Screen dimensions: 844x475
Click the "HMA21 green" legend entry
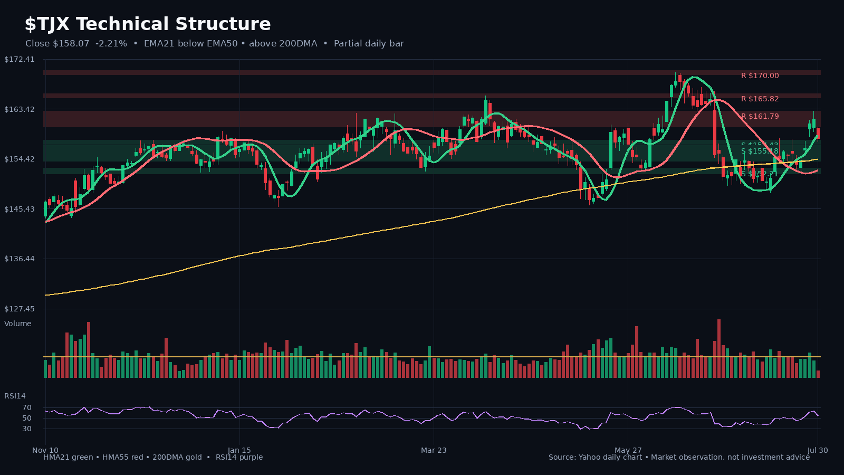point(68,458)
